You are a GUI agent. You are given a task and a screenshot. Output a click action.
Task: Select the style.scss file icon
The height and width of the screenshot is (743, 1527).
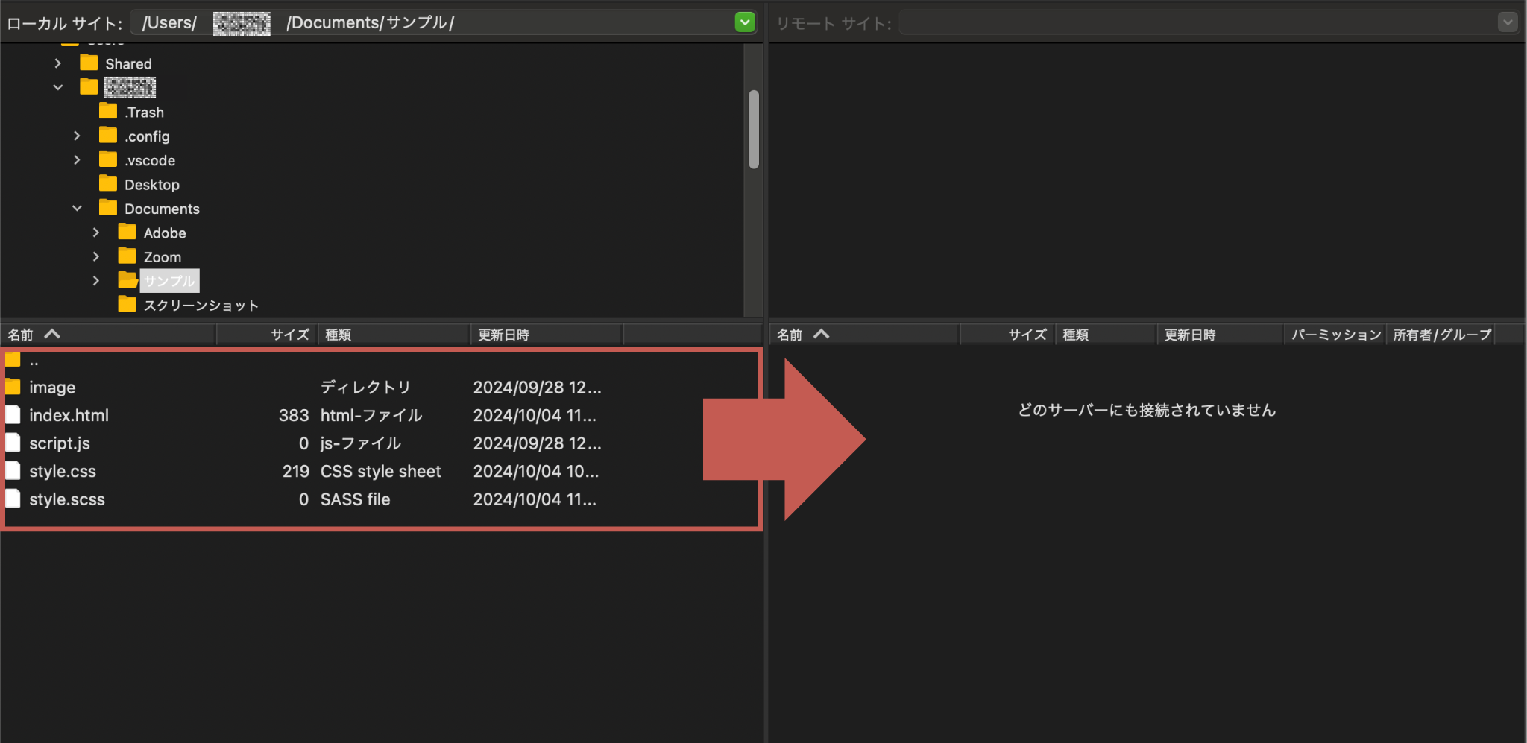(13, 498)
